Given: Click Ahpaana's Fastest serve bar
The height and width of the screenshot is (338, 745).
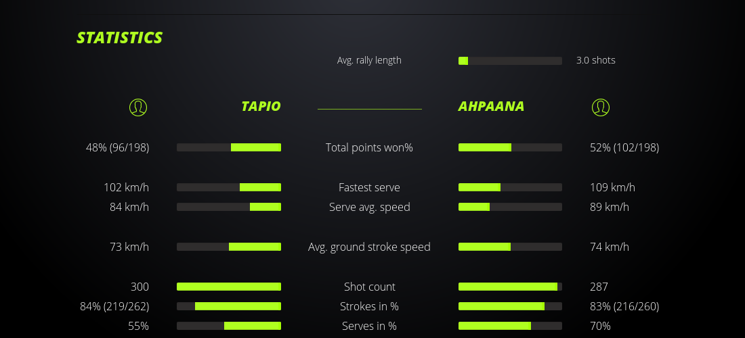Looking at the screenshot, I should pos(510,187).
